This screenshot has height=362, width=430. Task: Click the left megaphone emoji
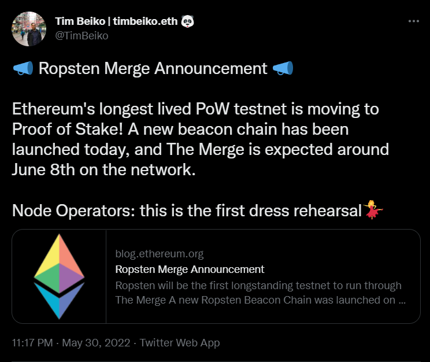pyautogui.click(x=23, y=69)
